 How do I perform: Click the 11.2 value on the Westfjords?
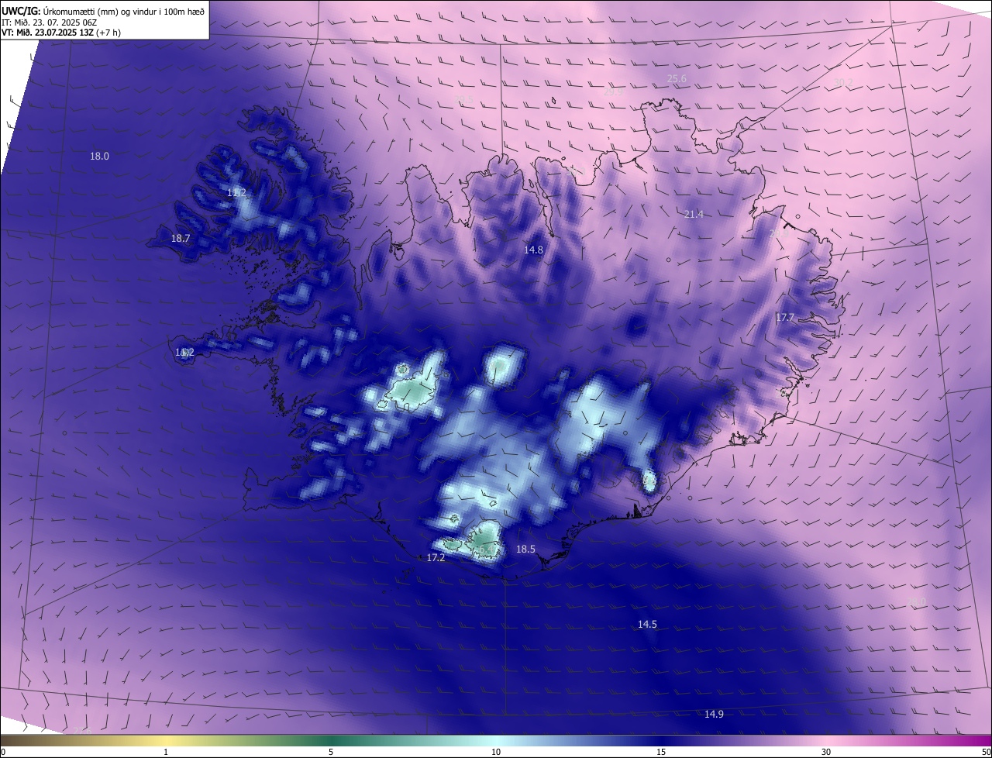(x=236, y=192)
